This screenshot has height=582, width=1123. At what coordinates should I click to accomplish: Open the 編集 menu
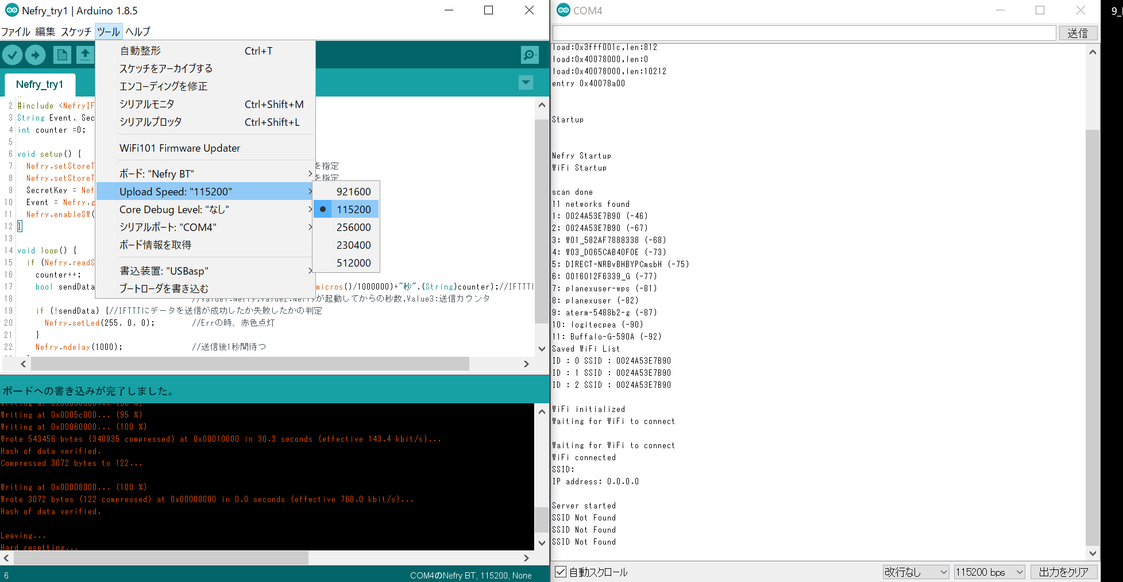point(45,32)
